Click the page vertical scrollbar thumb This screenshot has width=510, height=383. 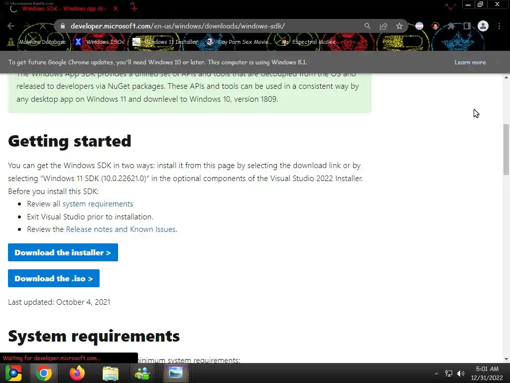506,150
